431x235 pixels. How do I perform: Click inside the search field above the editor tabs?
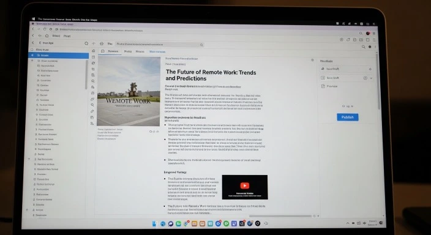coord(159,44)
